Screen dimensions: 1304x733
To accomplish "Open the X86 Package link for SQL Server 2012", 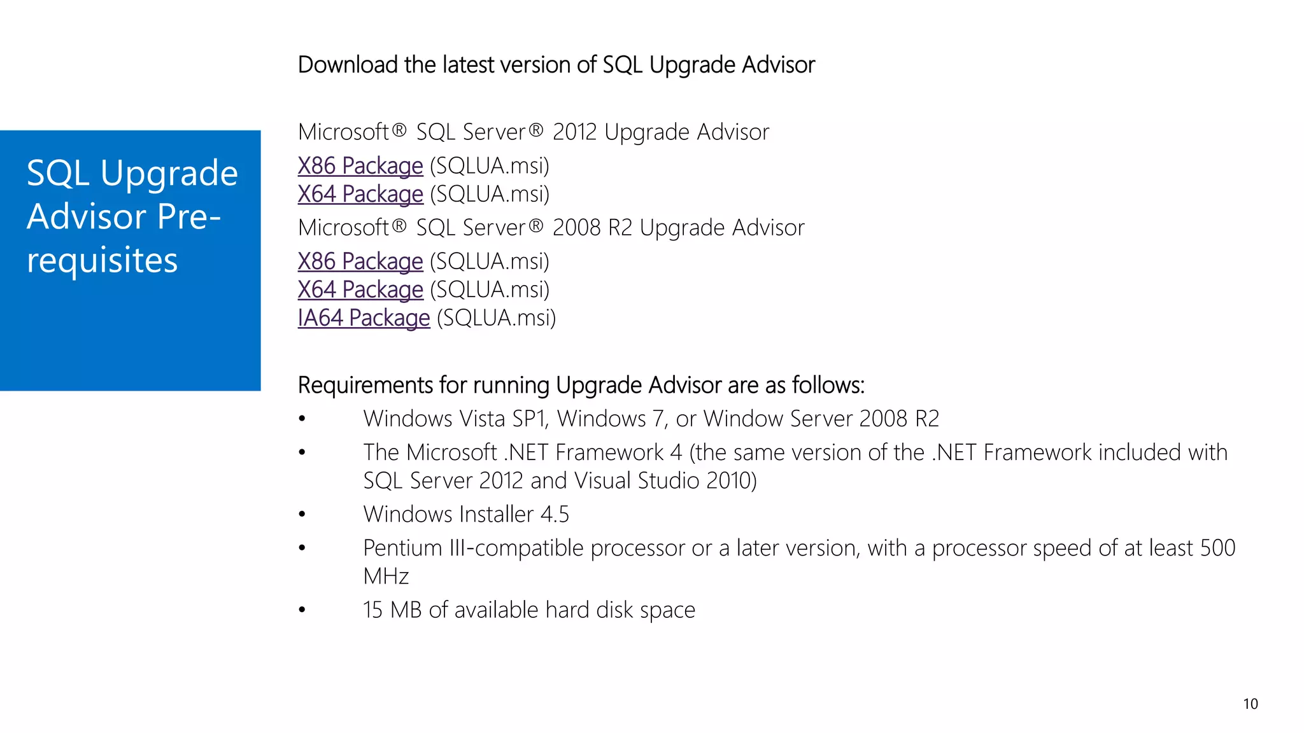I will tap(360, 166).
